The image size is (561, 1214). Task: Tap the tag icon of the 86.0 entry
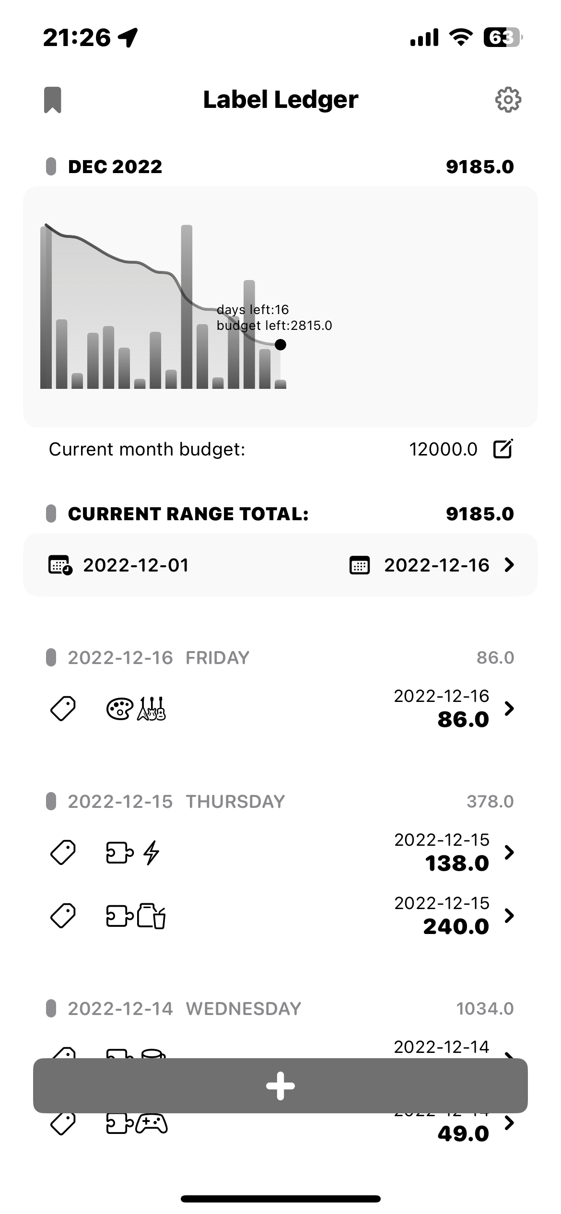[x=63, y=709]
